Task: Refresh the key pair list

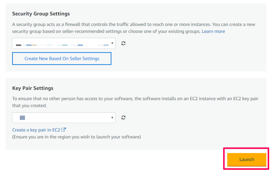Action: point(124,118)
